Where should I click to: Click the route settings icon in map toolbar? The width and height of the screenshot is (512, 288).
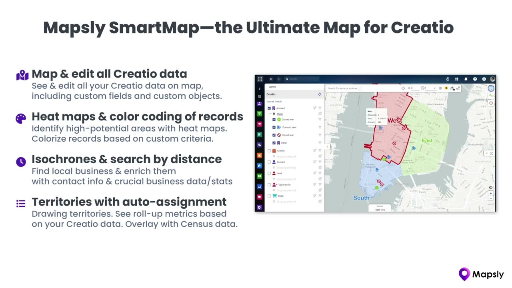tap(452, 88)
